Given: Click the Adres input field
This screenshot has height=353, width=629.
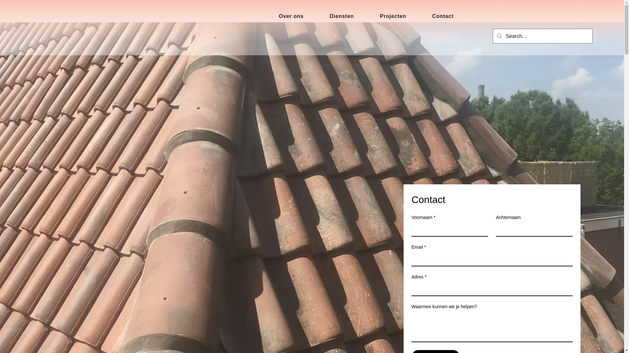Looking at the screenshot, I should (492, 289).
